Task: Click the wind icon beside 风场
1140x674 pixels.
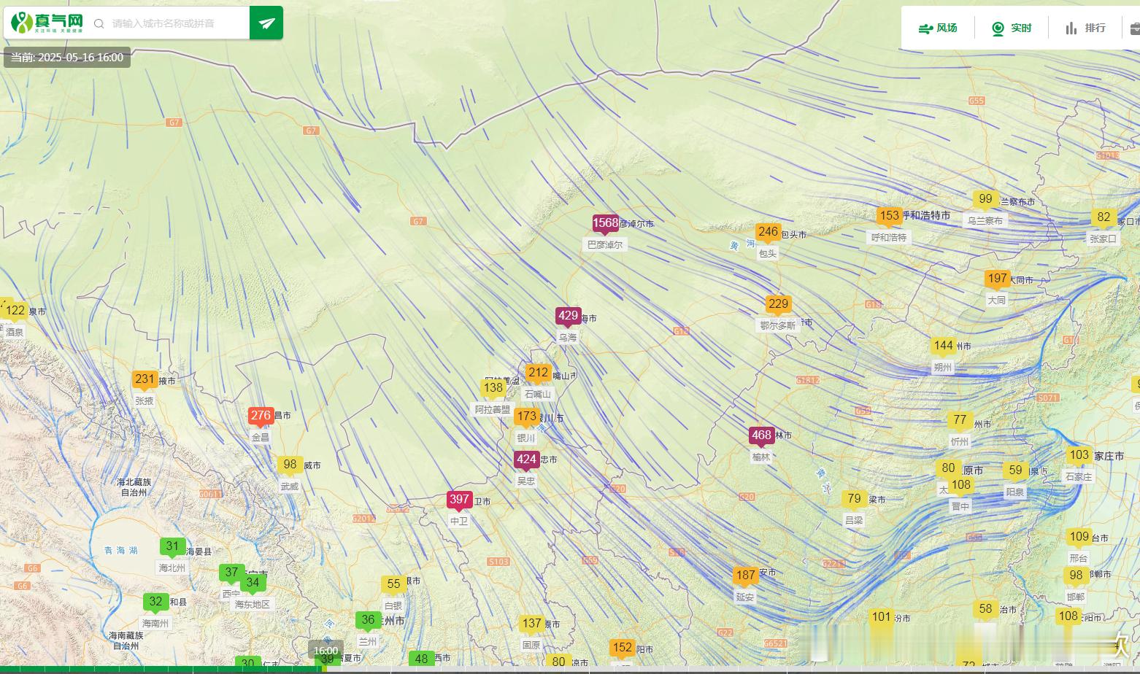Action: point(925,28)
